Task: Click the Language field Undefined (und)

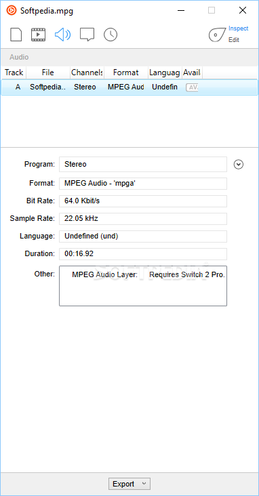Action: pyautogui.click(x=143, y=236)
